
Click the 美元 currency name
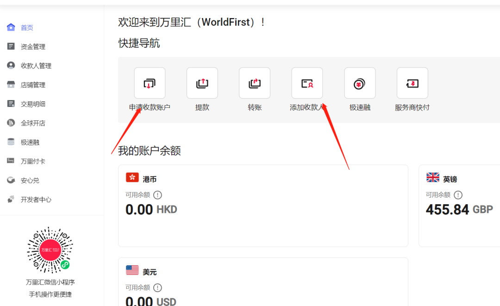pyautogui.click(x=150, y=272)
